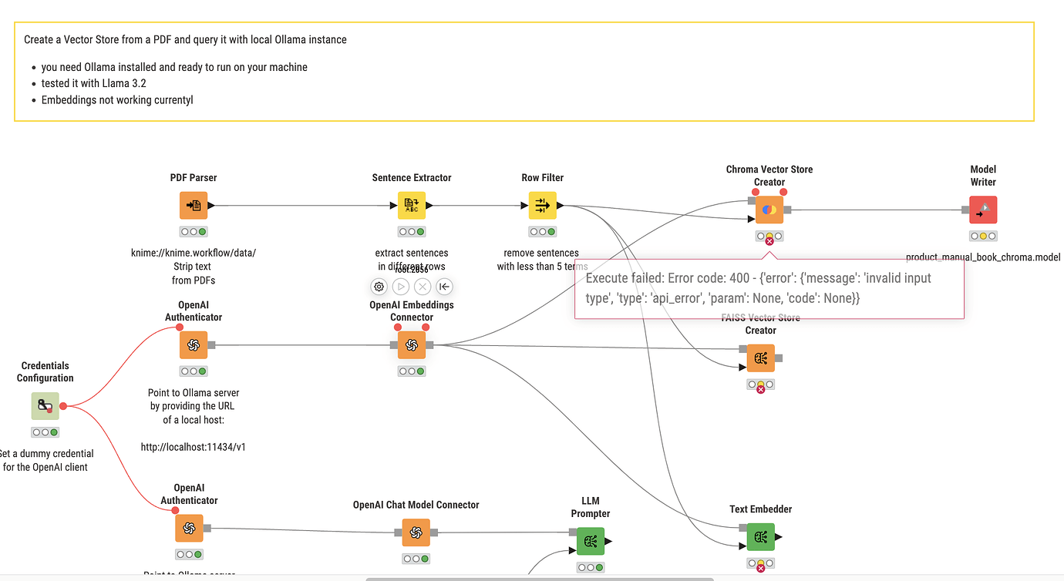Click the Model Writer node
The width and height of the screenshot is (1064, 581).
tap(982, 209)
